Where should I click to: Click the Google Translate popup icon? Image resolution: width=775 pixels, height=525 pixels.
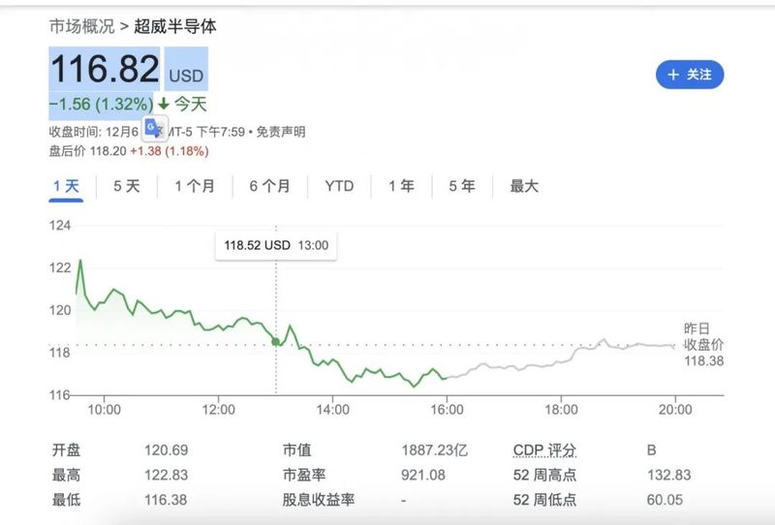point(155,129)
